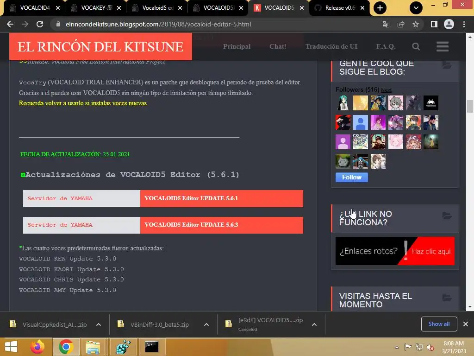Viewport: 474px width, 356px height.
Task: Collapse the GENTE COOL QUE SIGUE widget folder icon
Action: tap(447, 65)
